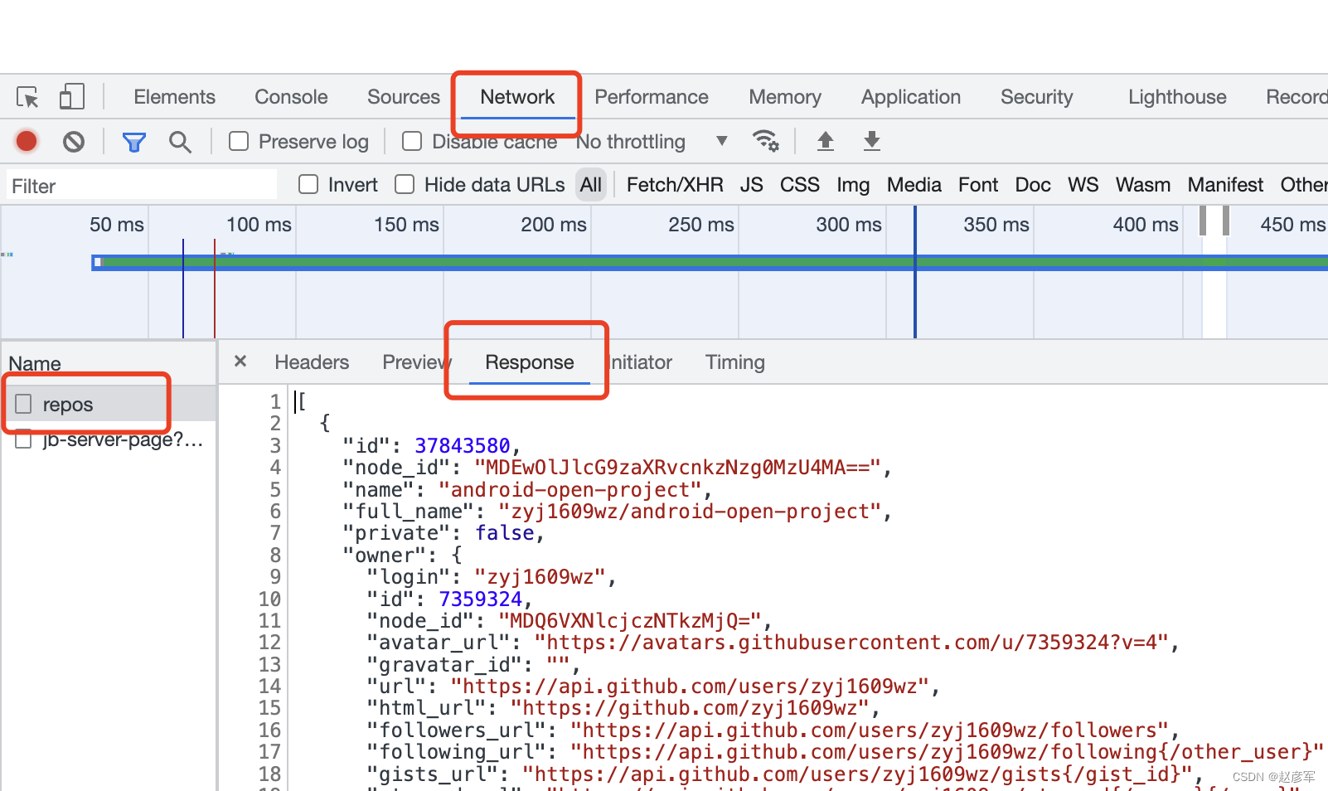The width and height of the screenshot is (1328, 791).
Task: Click the right overview selection handle near 450 ms
Action: point(1226,221)
